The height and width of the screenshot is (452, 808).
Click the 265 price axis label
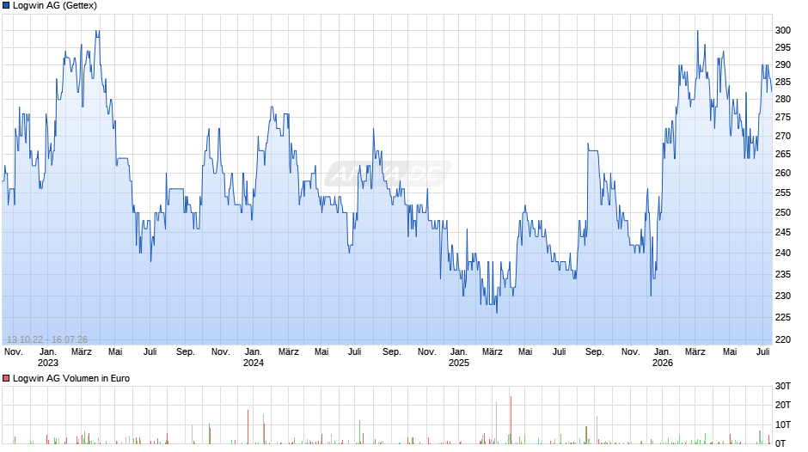coord(783,154)
